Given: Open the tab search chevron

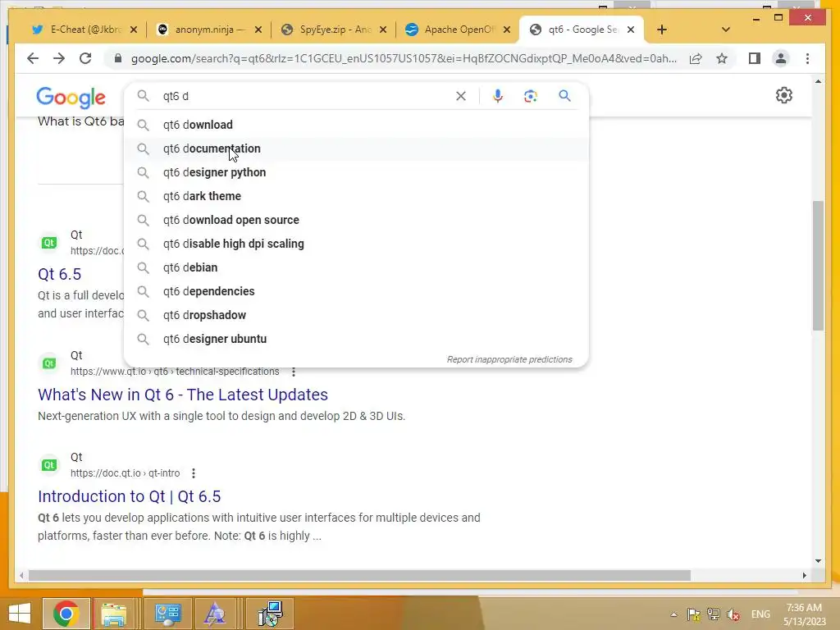Looking at the screenshot, I should coord(726,30).
